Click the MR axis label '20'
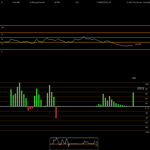The height and width of the screenshot is (150, 150). click(146, 103)
